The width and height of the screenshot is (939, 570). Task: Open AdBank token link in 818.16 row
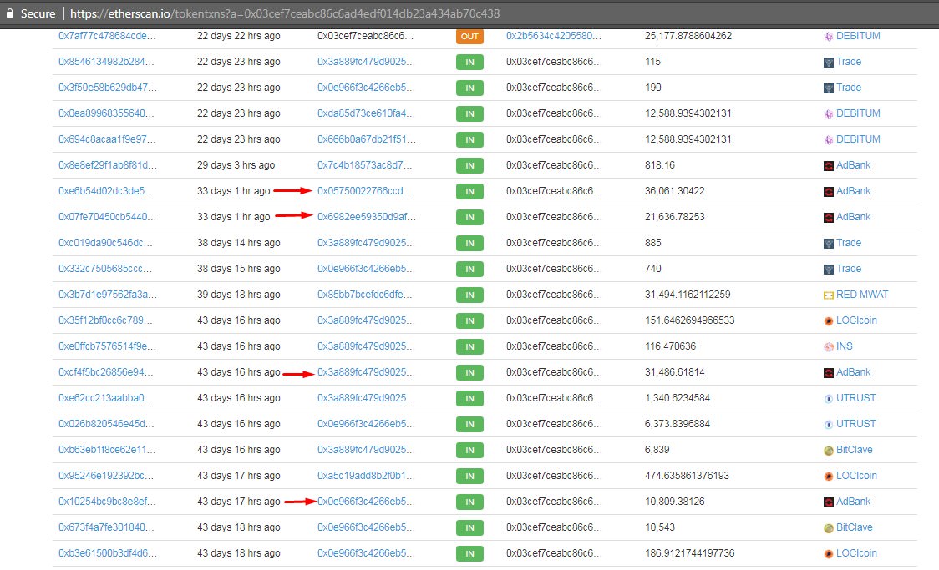pos(853,165)
